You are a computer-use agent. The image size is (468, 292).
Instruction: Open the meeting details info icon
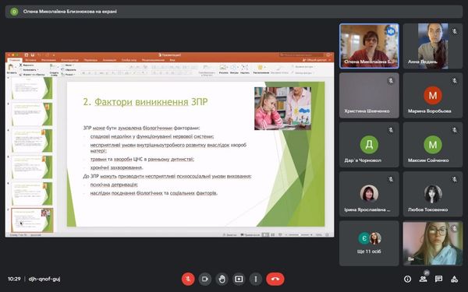407,280
